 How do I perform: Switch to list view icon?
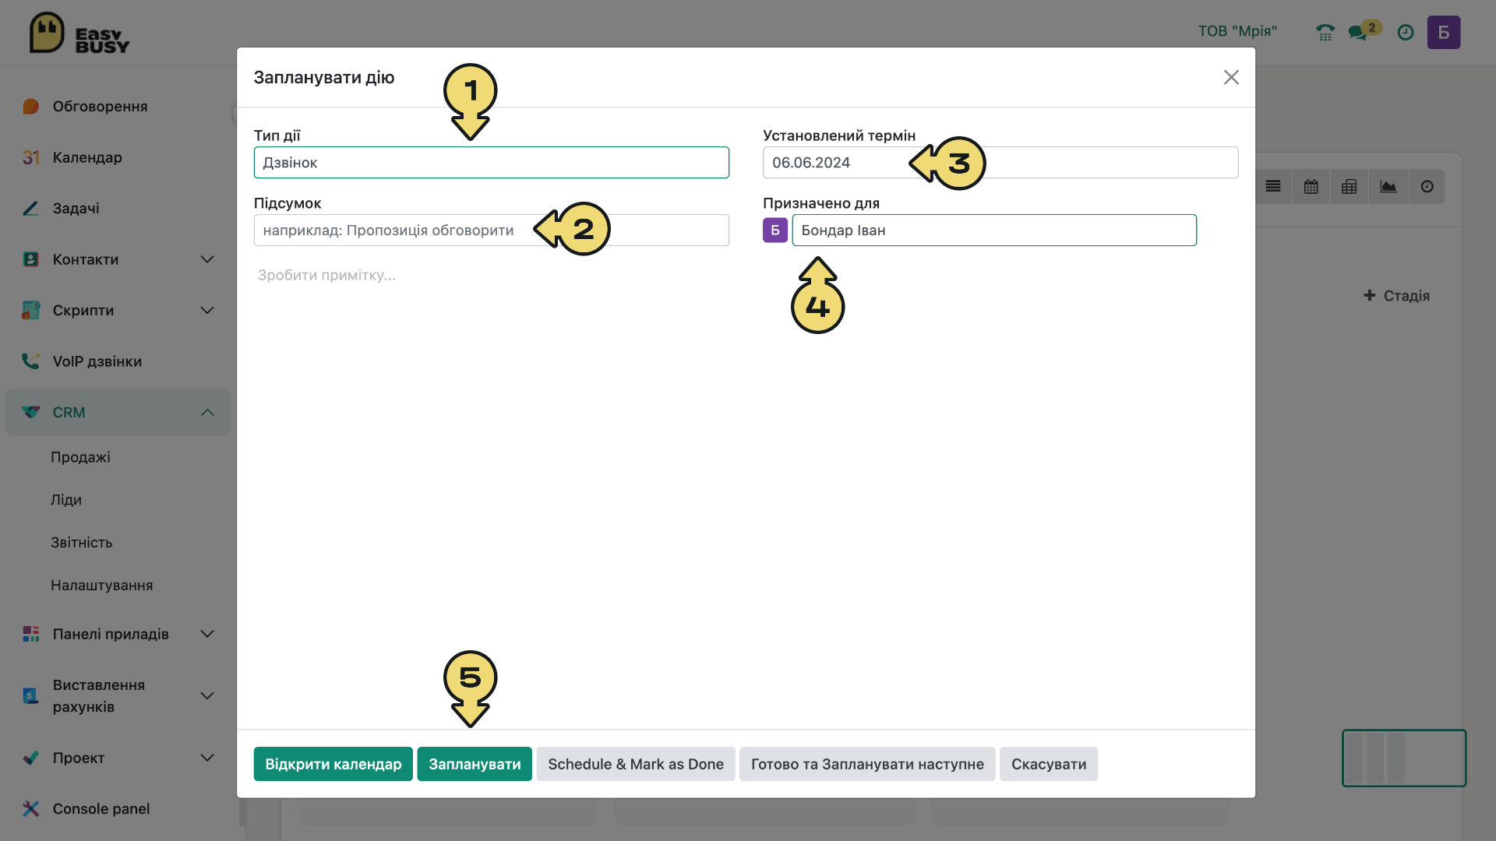[x=1273, y=187]
